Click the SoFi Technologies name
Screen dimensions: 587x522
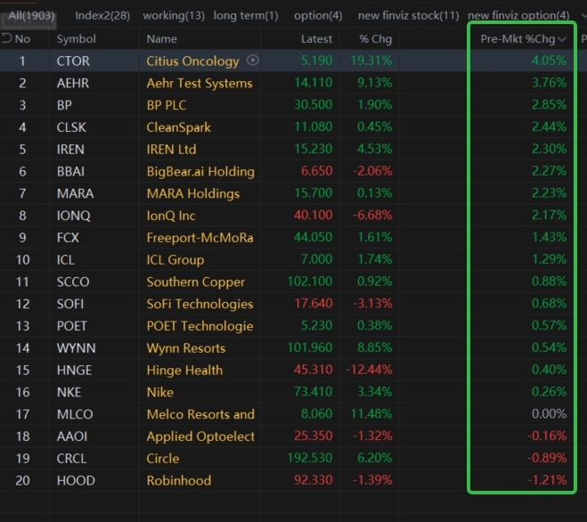pyautogui.click(x=200, y=305)
